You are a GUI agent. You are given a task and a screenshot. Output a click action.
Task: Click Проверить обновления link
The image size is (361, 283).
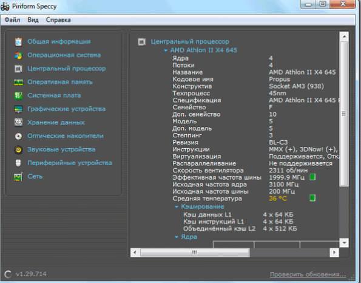308,274
